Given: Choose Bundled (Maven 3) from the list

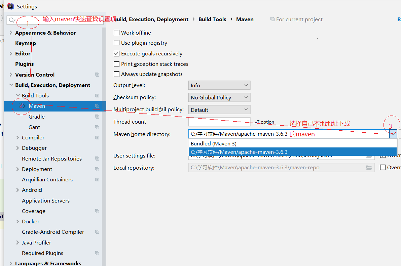Looking at the screenshot, I should [293, 143].
